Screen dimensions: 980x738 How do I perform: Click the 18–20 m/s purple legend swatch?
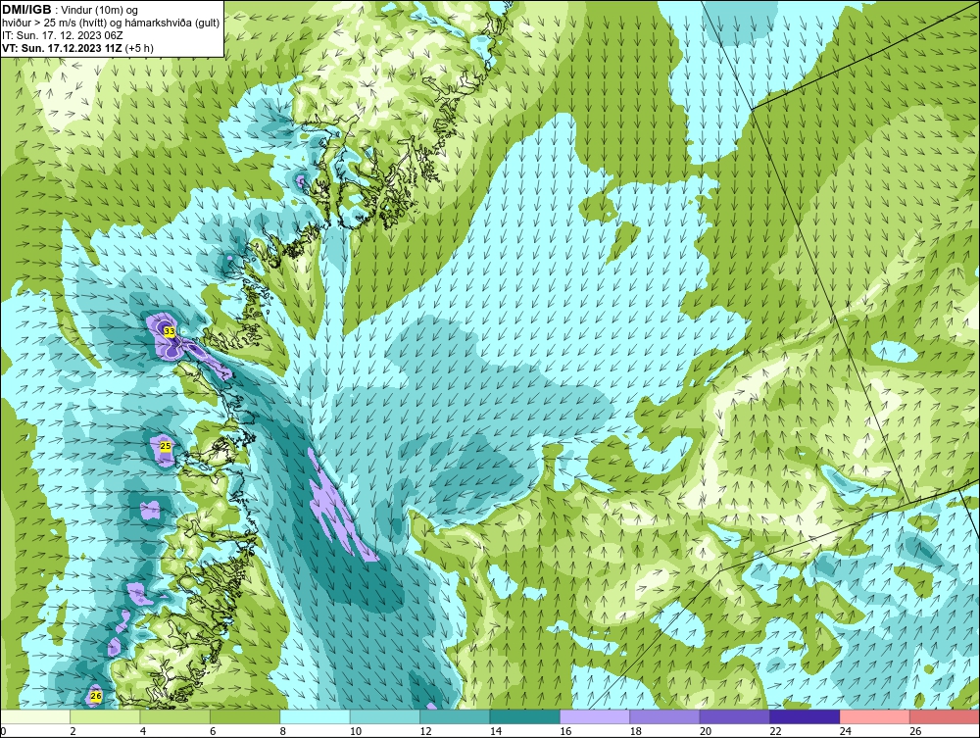point(665,716)
